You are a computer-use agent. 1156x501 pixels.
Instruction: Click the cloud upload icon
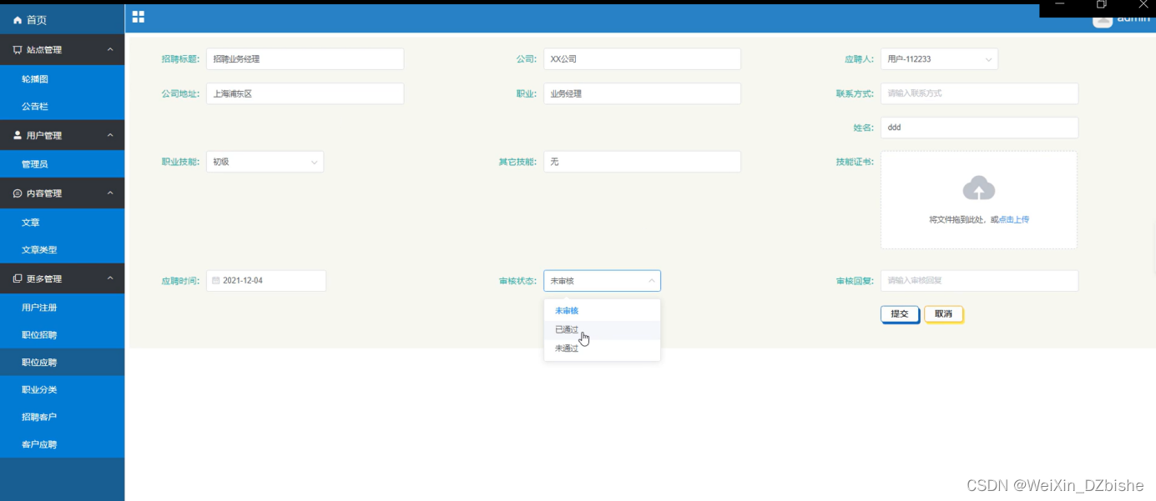pyautogui.click(x=979, y=188)
